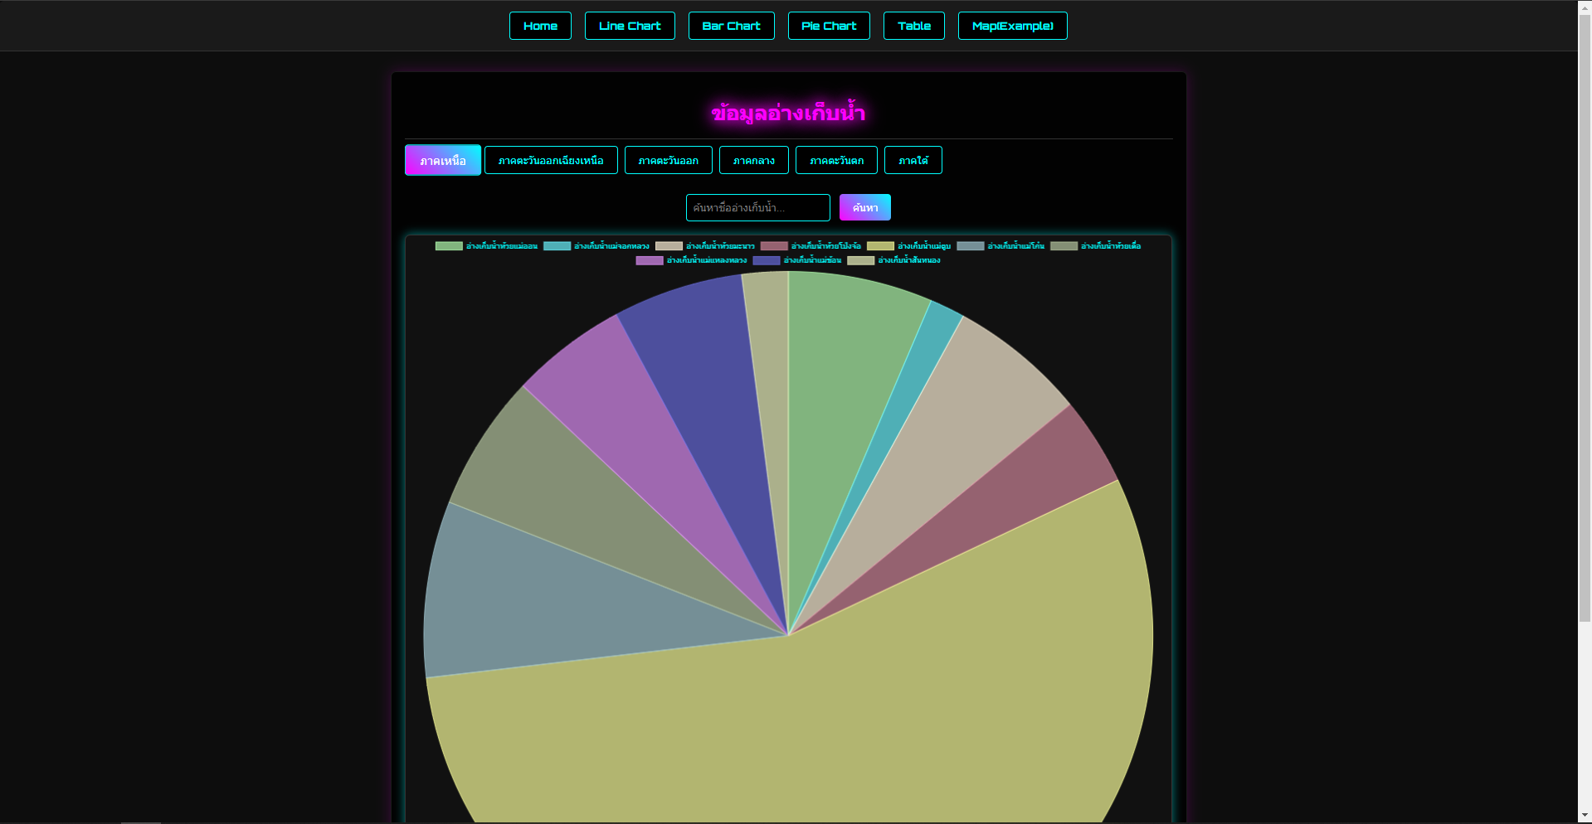The image size is (1592, 824).
Task: Switch to the Line Chart view
Action: coord(629,26)
